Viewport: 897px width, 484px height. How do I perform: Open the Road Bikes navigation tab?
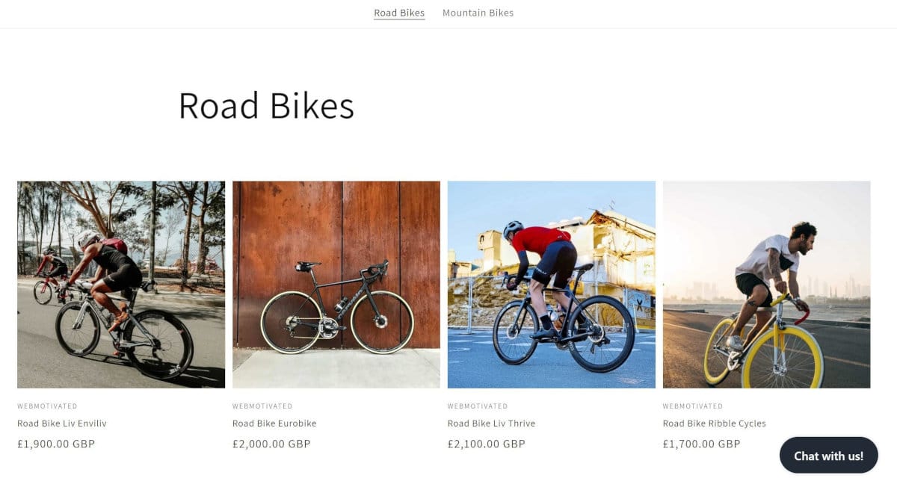[399, 13]
